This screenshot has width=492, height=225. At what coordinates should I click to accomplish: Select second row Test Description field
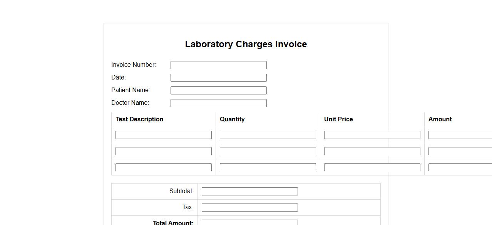(163, 151)
